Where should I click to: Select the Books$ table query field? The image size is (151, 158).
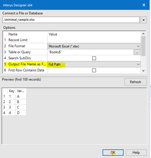[x=91, y=52]
